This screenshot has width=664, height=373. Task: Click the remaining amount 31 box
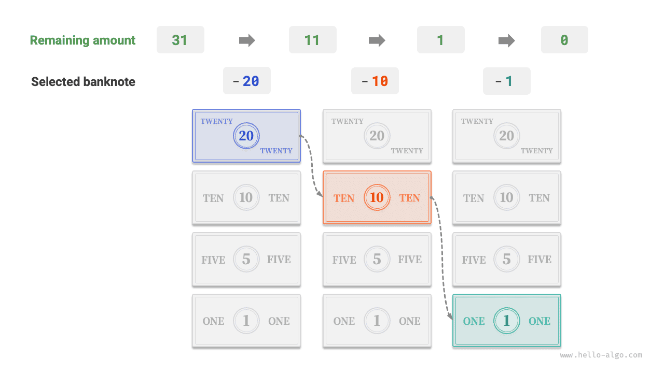click(x=180, y=40)
